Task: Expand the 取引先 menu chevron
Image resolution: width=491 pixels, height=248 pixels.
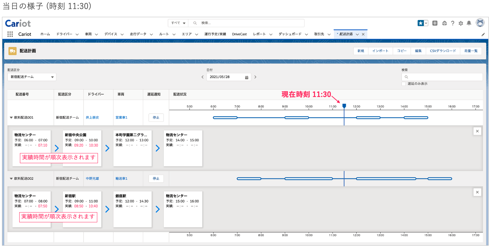Action: pos(329,34)
